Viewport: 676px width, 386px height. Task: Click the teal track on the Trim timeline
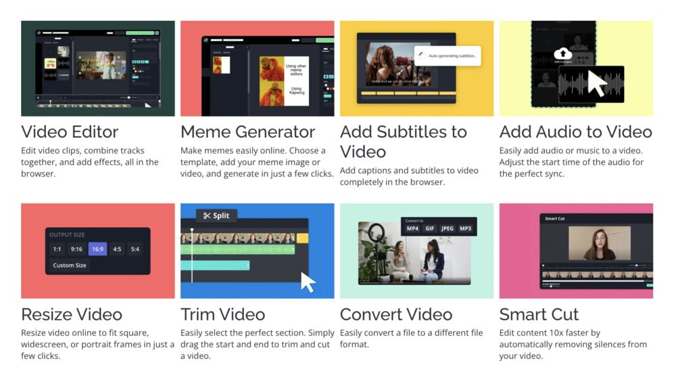215,265
